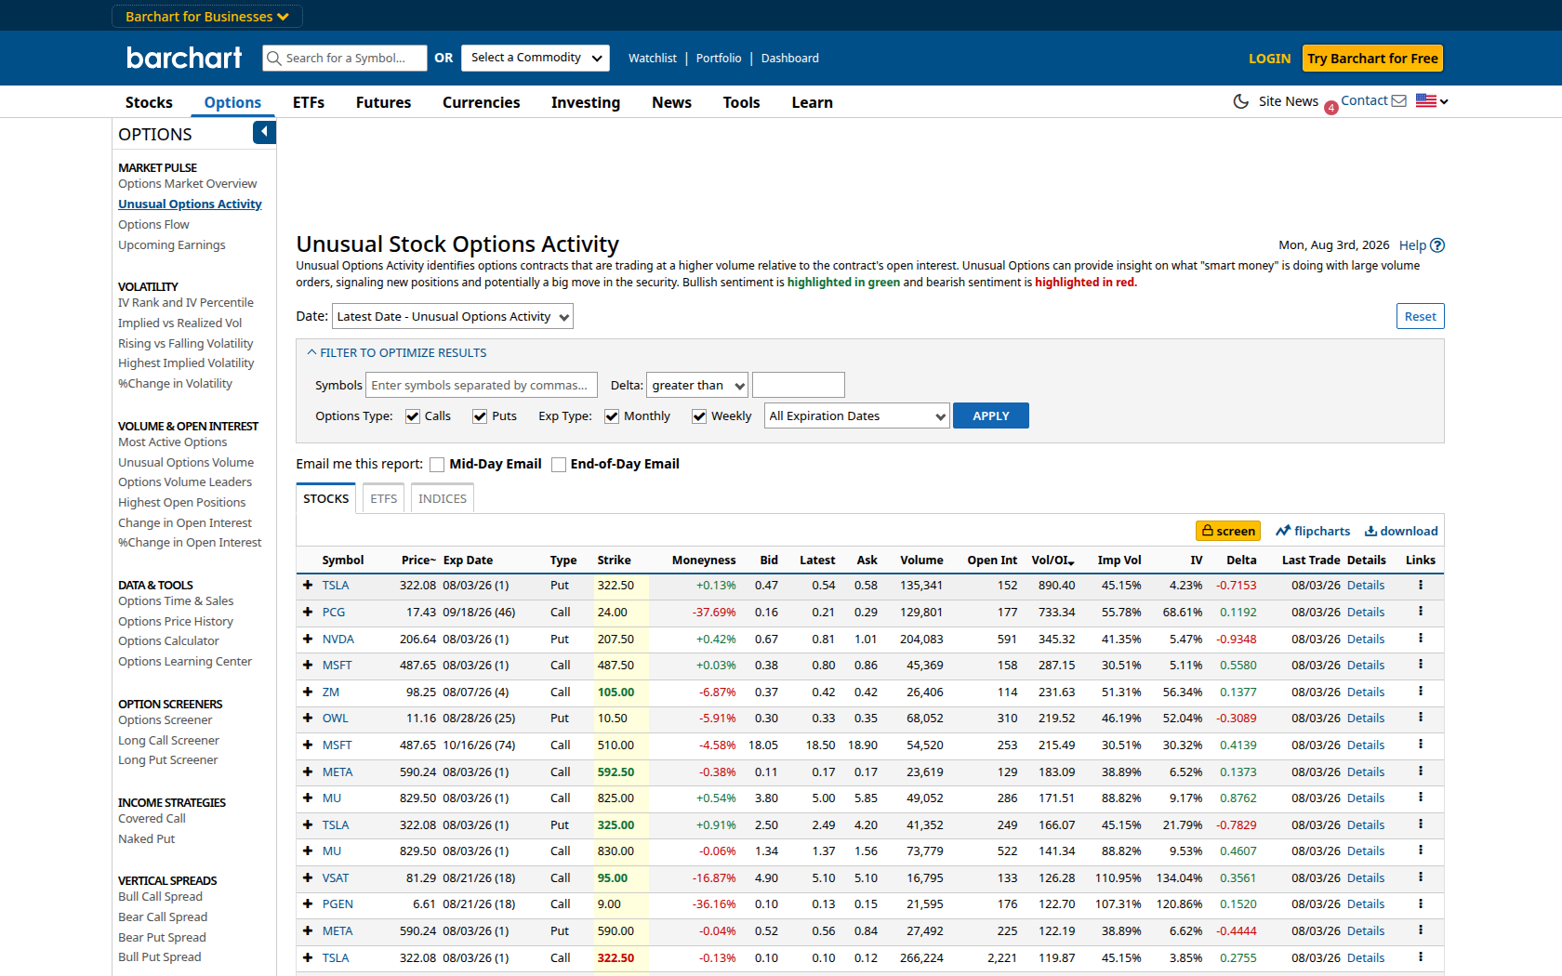Open flipcharts view
Viewport: 1562px width, 976px height.
(1313, 531)
